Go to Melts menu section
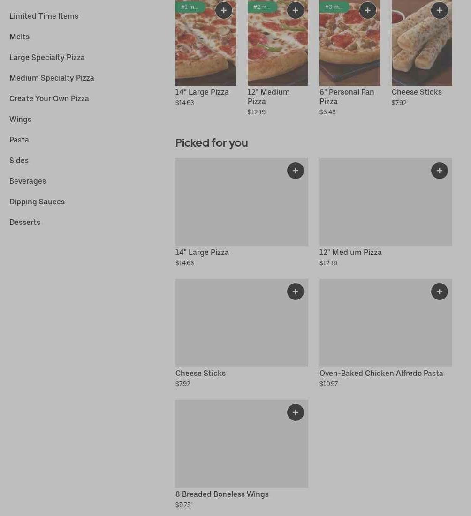This screenshot has height=516, width=471. pyautogui.click(x=19, y=37)
